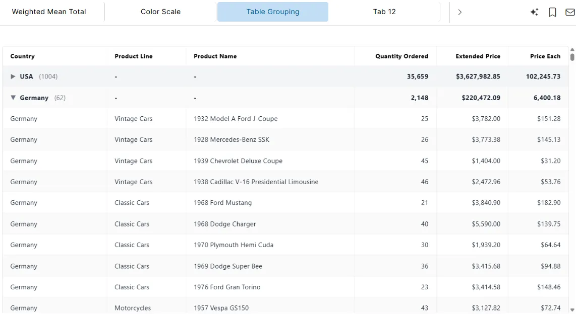Click the AI sparkles icon
576x314 pixels.
(534, 12)
